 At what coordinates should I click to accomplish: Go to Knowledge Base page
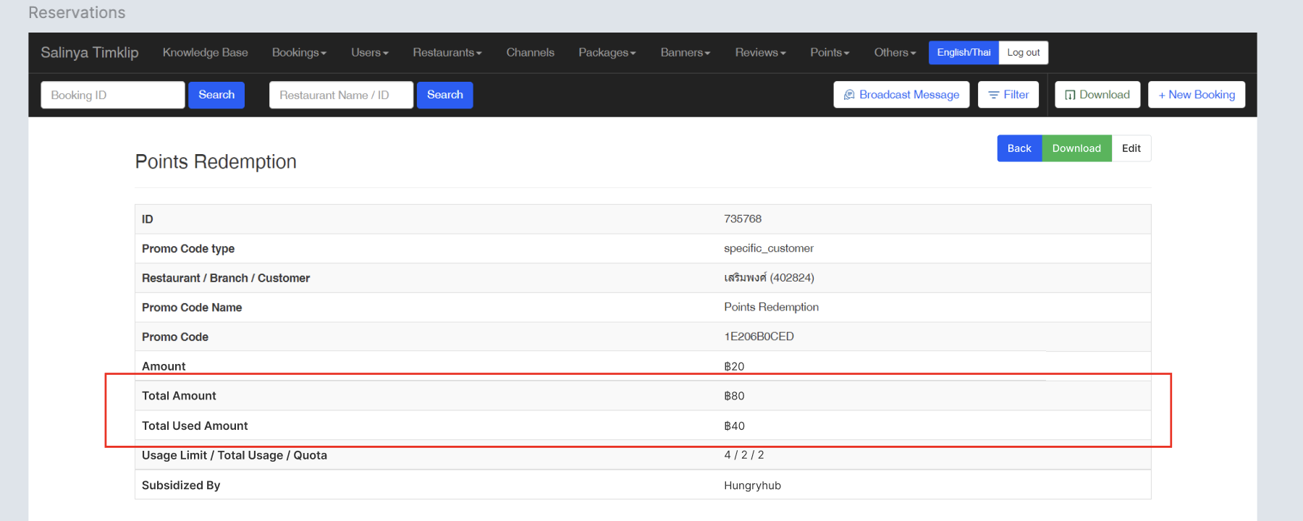tap(205, 53)
